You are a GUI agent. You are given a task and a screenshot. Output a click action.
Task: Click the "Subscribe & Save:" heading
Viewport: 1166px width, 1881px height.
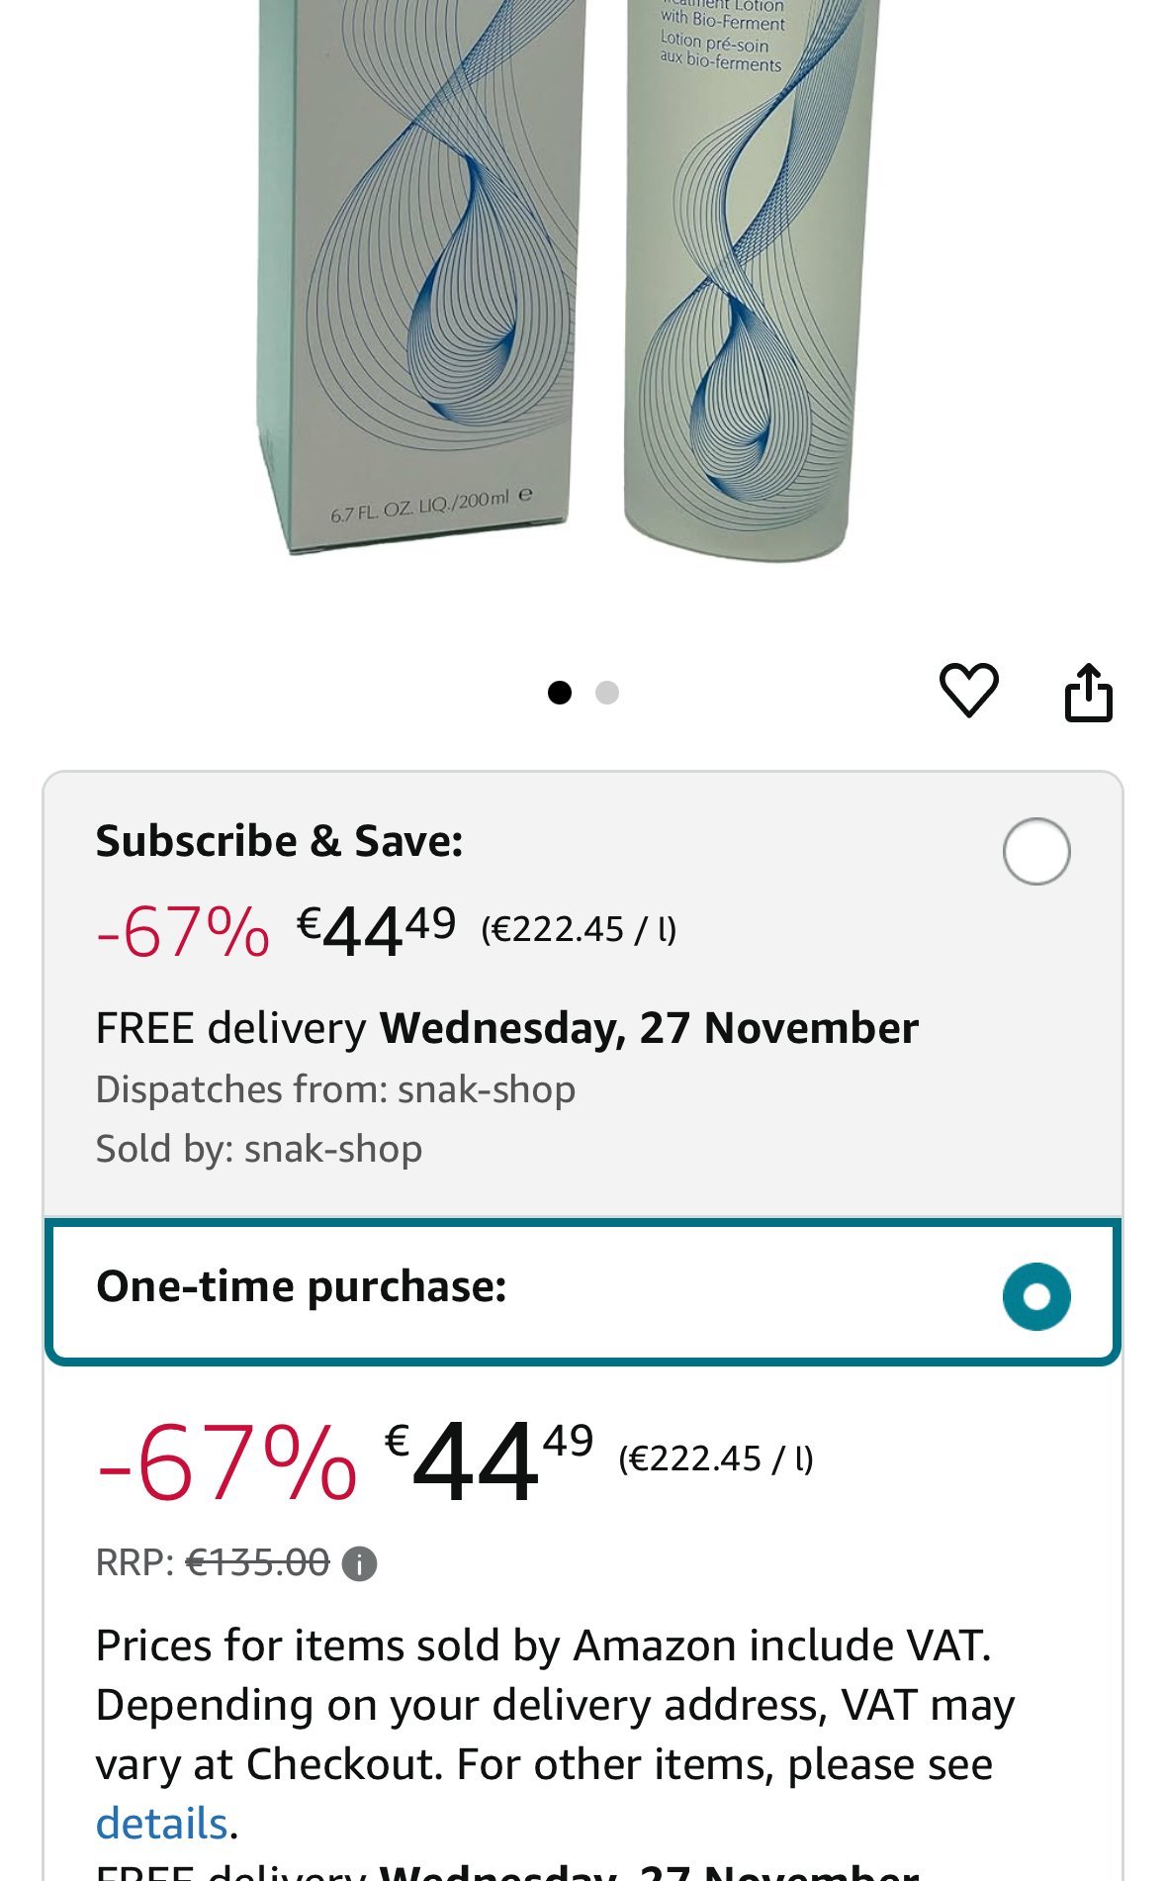coord(279,841)
